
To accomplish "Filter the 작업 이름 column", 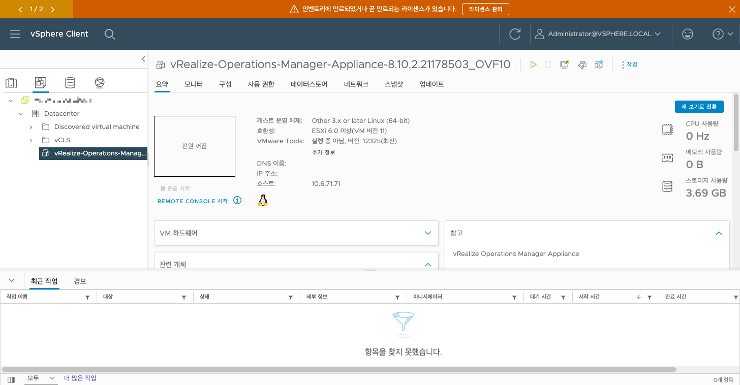I will (x=87, y=298).
